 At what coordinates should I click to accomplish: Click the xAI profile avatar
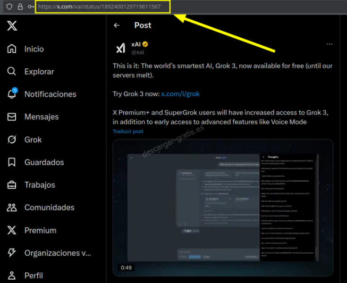tap(121, 48)
